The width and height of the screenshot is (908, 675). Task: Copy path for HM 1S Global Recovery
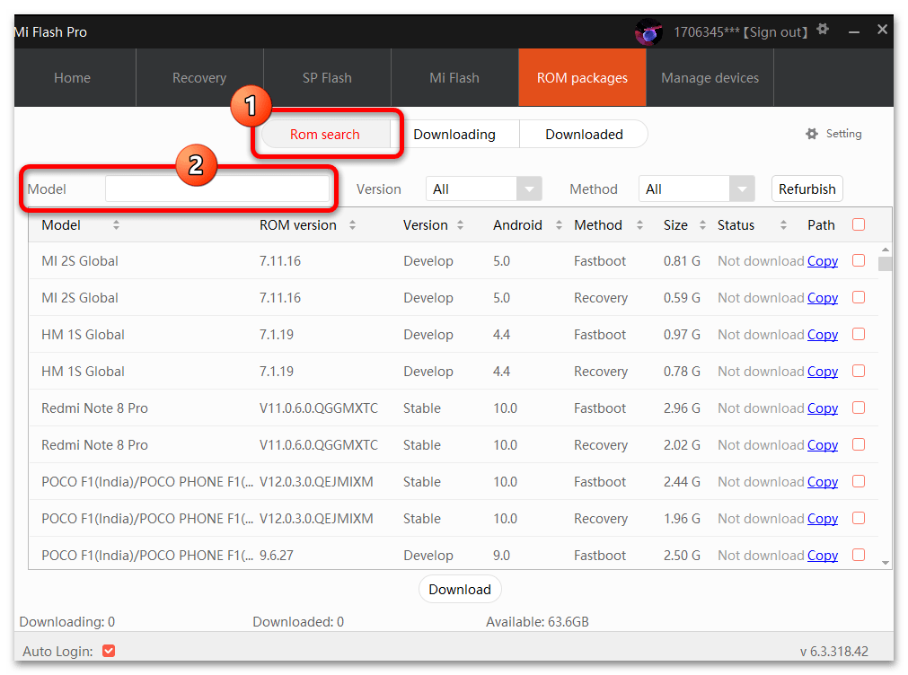[823, 371]
